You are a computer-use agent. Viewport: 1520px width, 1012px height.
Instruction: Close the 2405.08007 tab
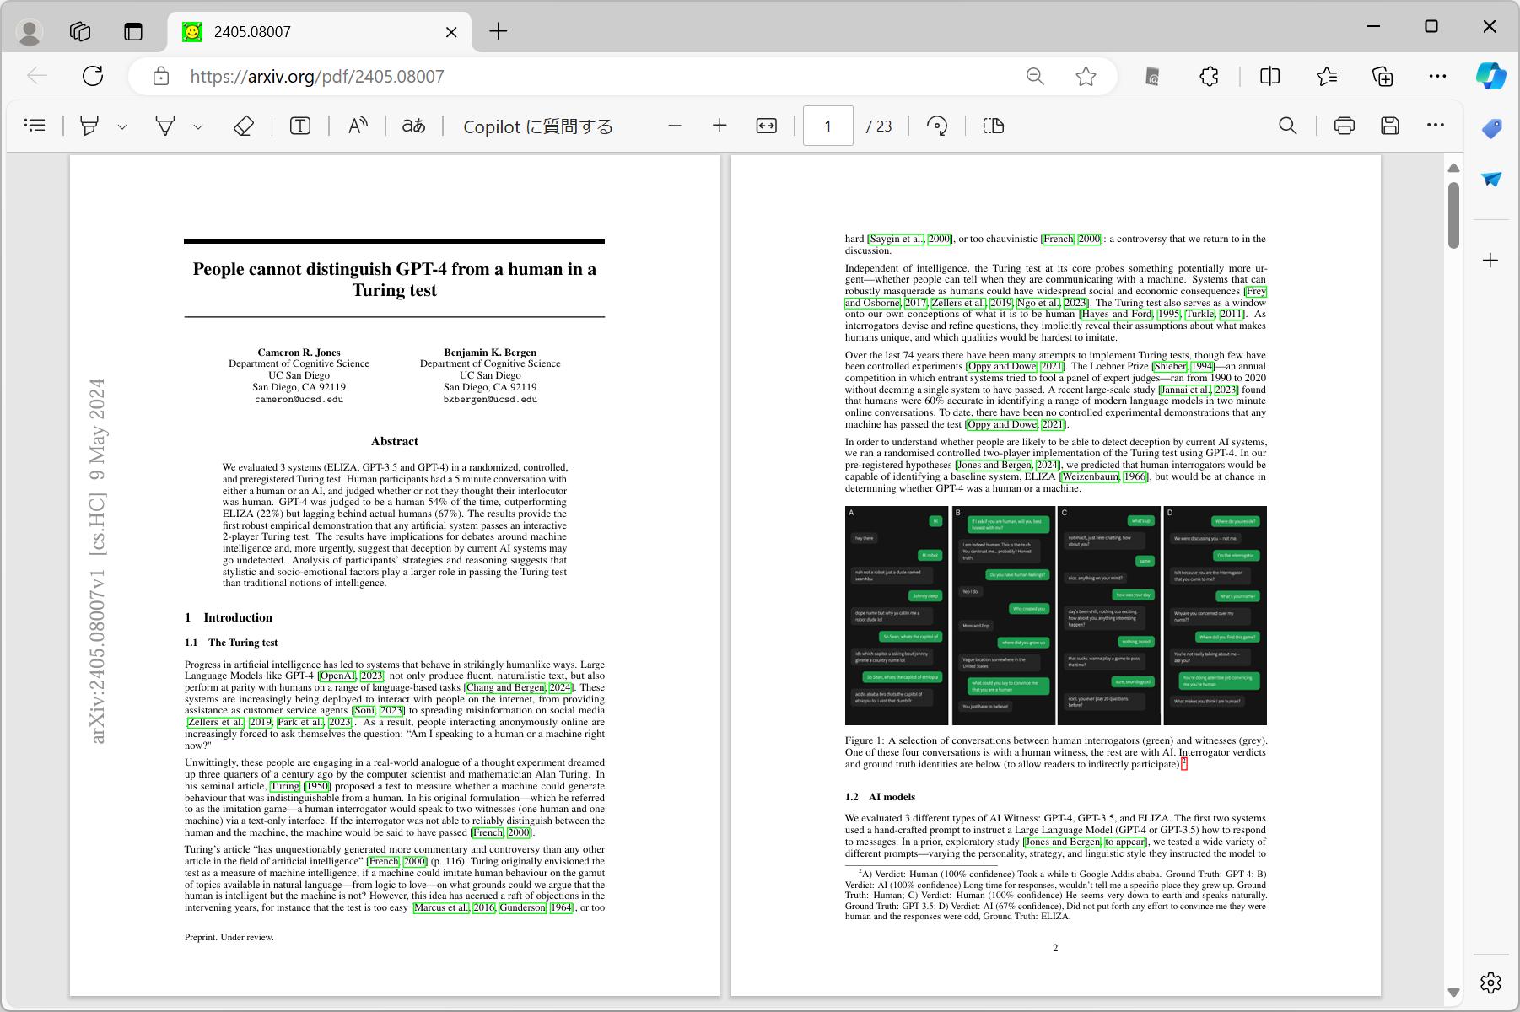tap(451, 32)
